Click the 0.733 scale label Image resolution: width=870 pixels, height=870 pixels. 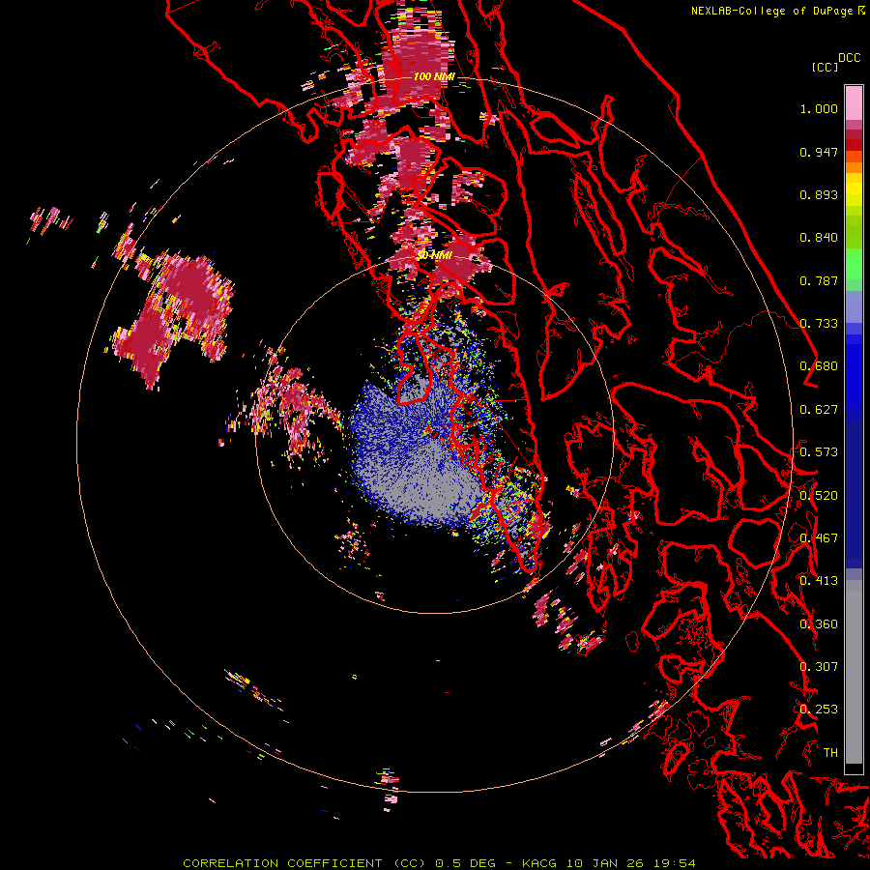(819, 324)
